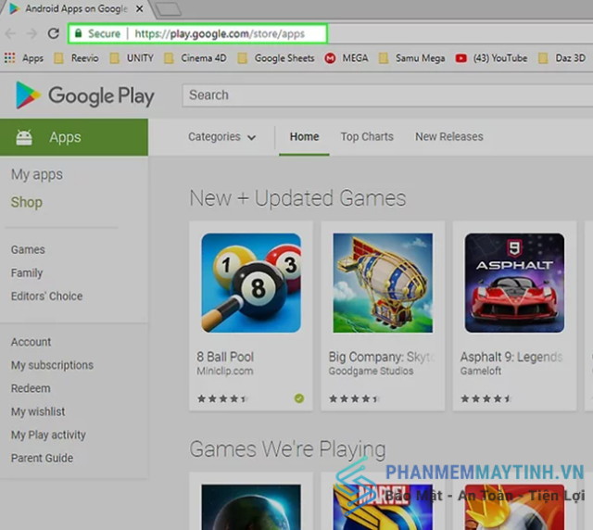The image size is (593, 530).
Task: Click the browser forward arrow
Action: pos(32,33)
